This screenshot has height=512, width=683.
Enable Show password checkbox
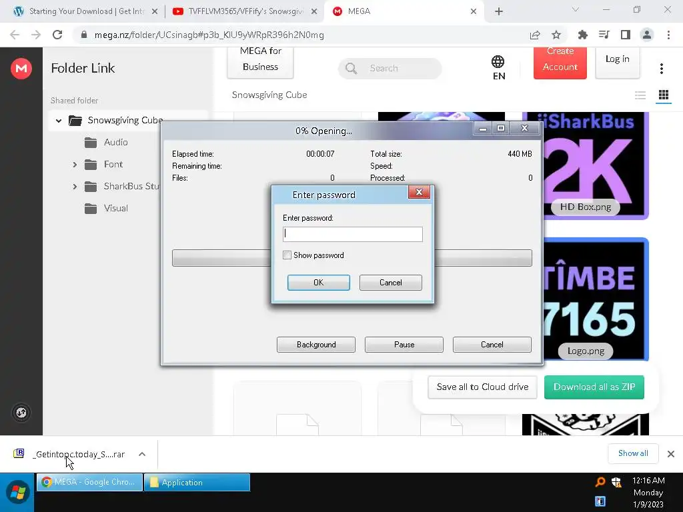(287, 255)
